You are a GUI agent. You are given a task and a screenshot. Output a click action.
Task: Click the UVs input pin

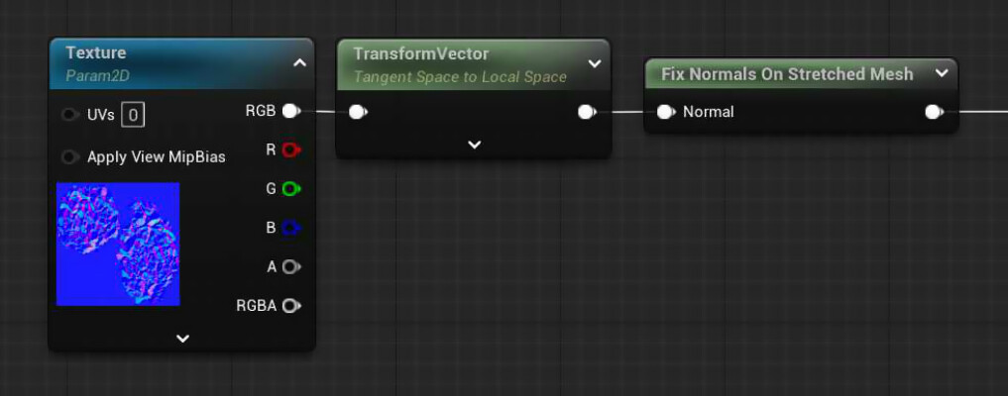point(70,115)
